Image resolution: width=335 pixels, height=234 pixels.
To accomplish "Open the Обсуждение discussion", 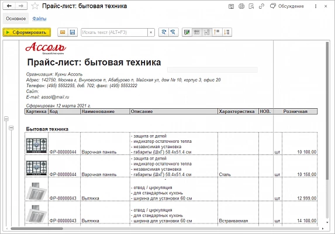I will (x=286, y=6).
